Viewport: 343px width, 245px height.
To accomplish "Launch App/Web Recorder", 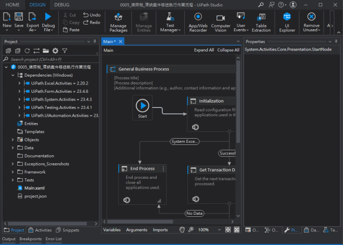I will (x=198, y=22).
